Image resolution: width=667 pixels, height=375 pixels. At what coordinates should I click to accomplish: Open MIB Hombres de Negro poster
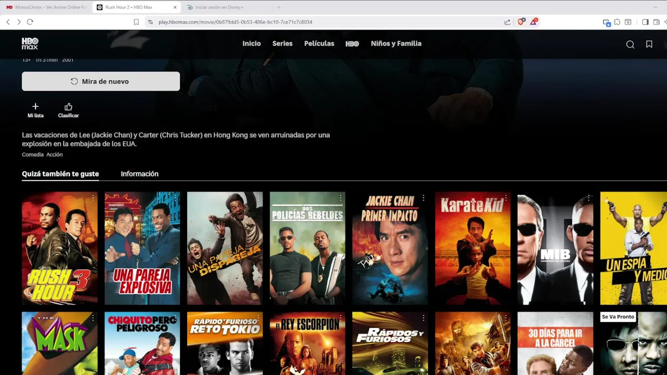[x=555, y=248]
